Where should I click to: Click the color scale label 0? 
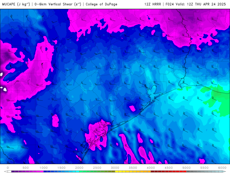click(8, 168)
